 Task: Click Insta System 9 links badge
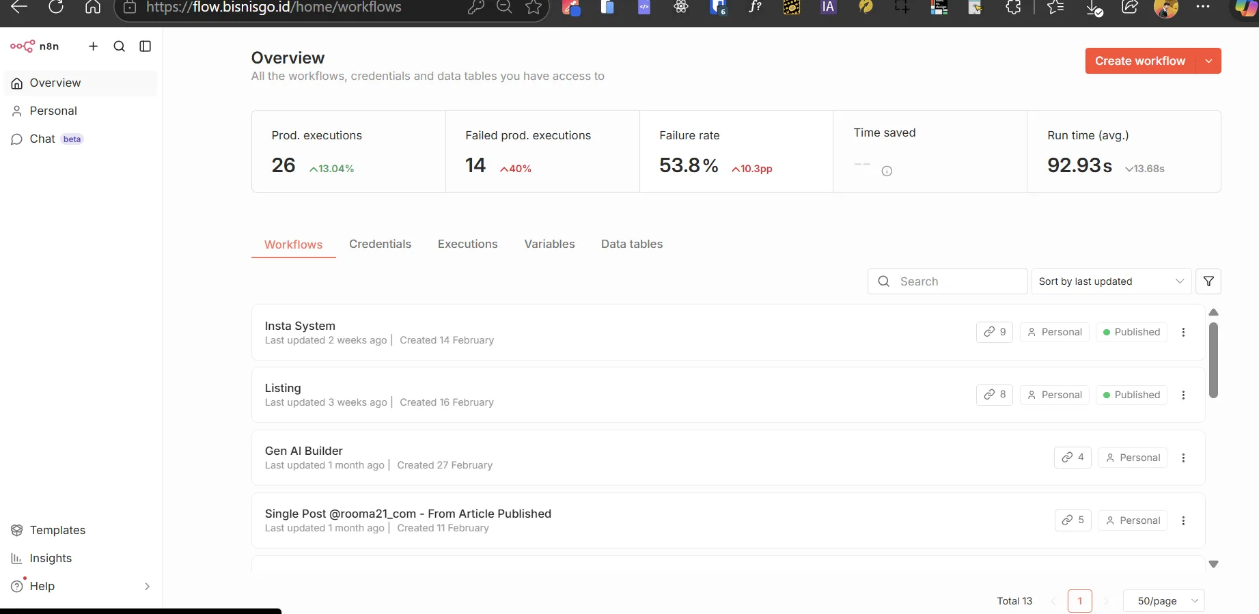(995, 332)
